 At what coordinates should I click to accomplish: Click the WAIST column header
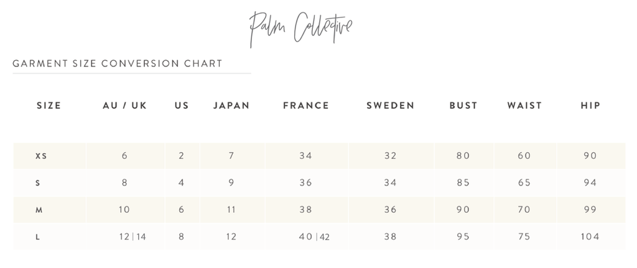coord(524,105)
